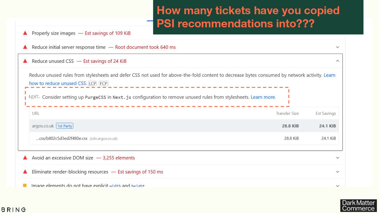Image resolution: width=379 pixels, height=213 pixels.
Task: Expand Eliminate render-blocking resources chevron
Action: pyautogui.click(x=337, y=172)
